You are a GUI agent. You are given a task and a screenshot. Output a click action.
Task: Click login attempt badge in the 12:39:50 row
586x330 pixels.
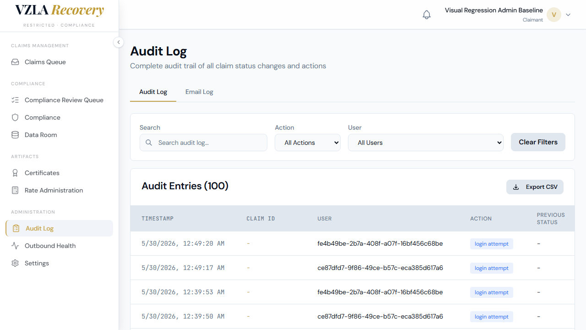492,317
